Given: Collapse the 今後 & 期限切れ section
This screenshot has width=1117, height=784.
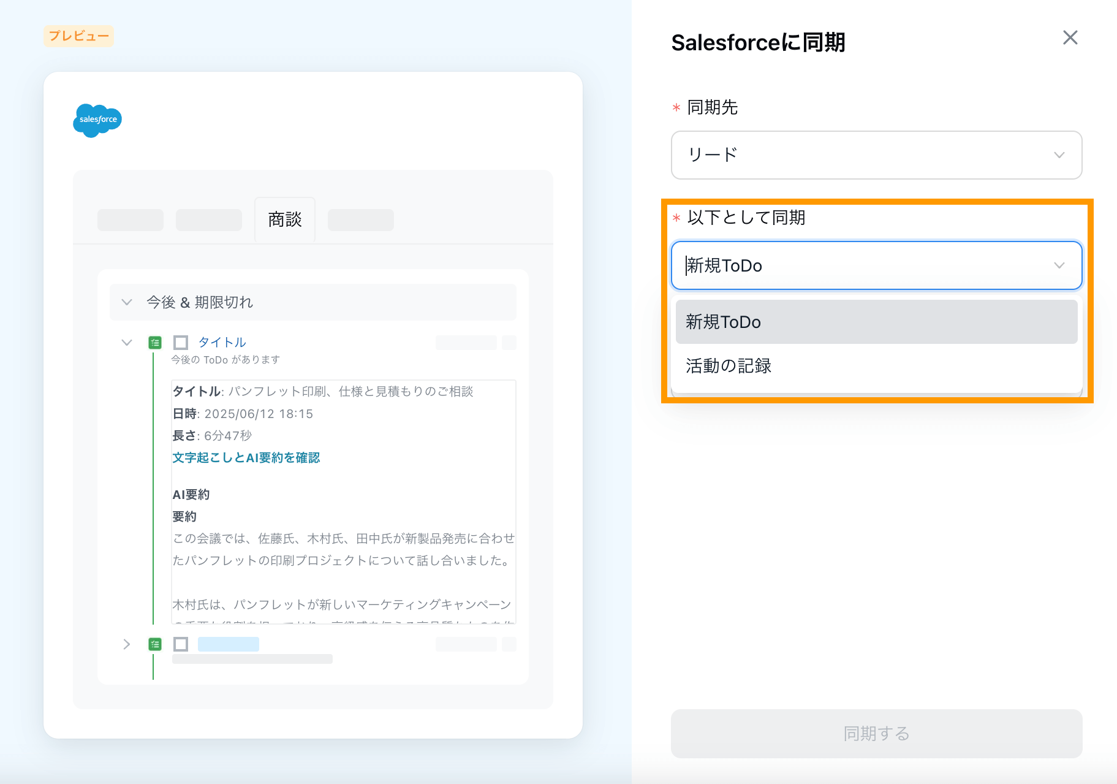Looking at the screenshot, I should coord(127,302).
